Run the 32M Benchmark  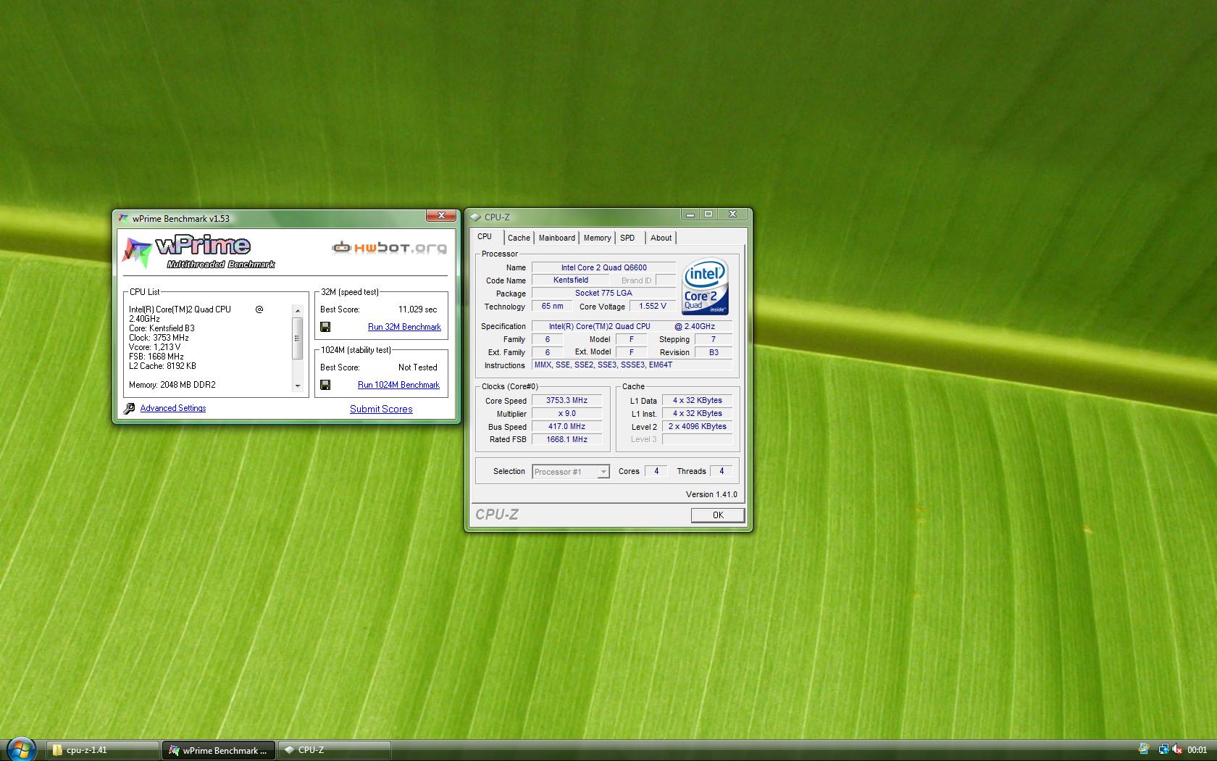pyautogui.click(x=404, y=327)
